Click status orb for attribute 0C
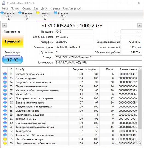 tap(5, 103)
